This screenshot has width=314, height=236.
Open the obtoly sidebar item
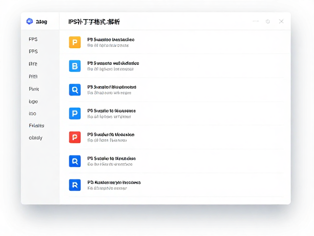point(35,138)
